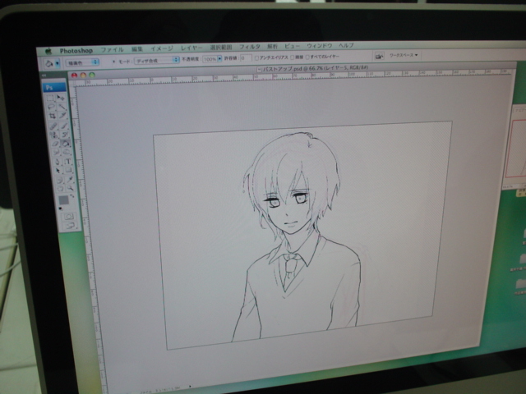Collapse the toolbox with double arrows
The width and height of the screenshot is (526, 394).
tap(44, 76)
